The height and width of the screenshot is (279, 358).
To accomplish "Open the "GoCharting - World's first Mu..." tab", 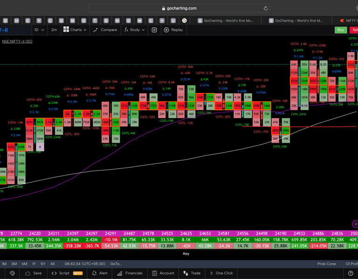I will [226, 20].
